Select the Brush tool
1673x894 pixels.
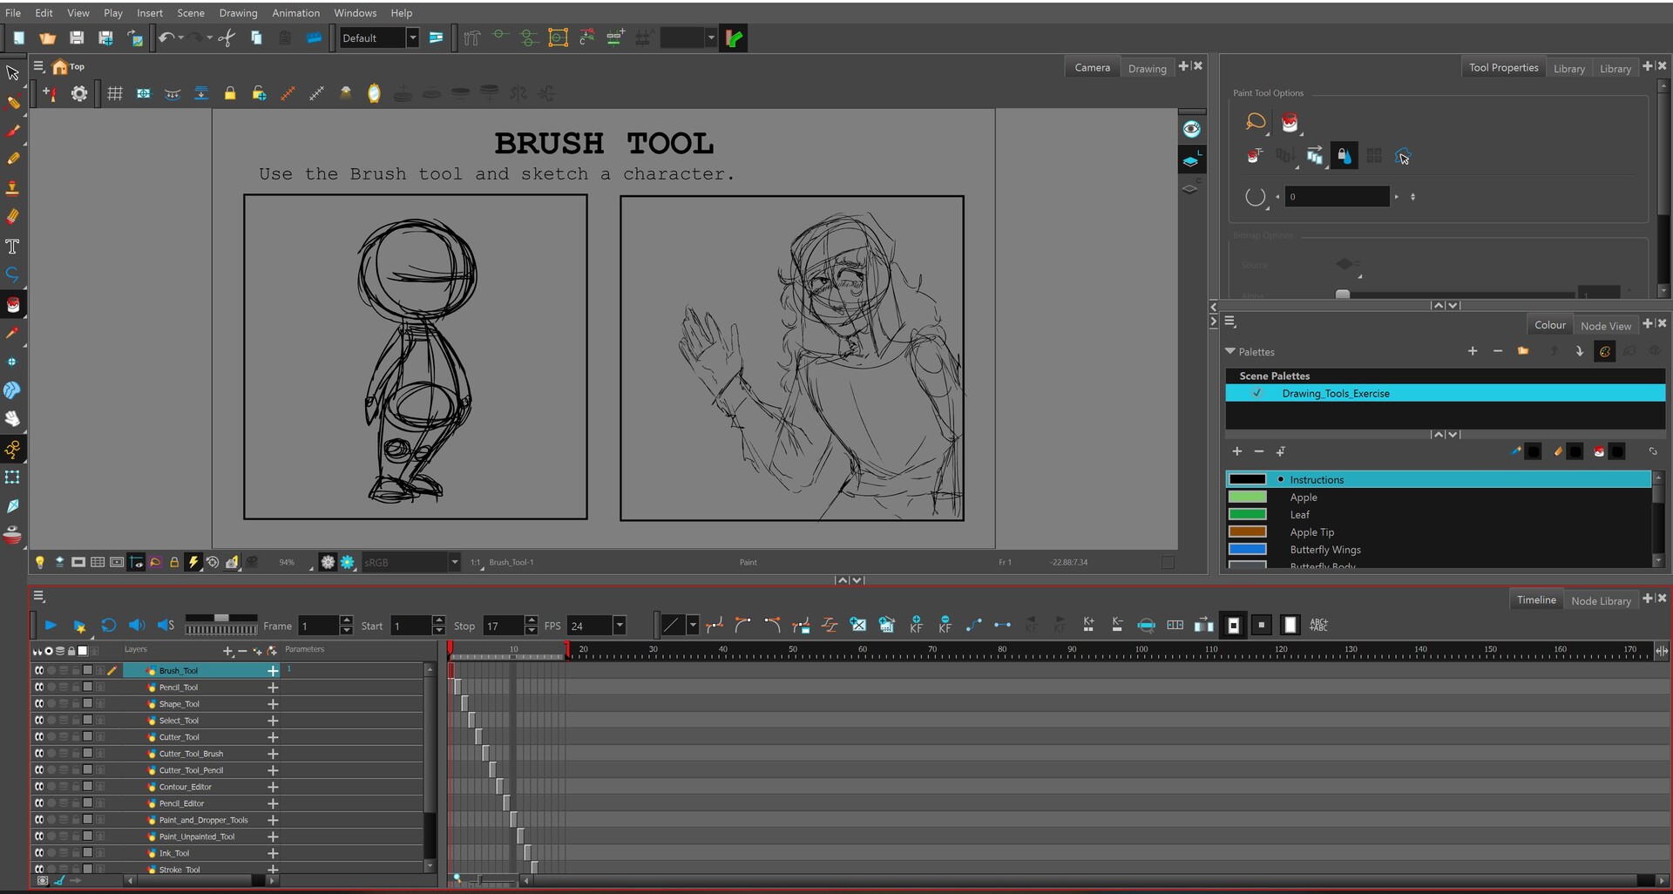pyautogui.click(x=14, y=130)
